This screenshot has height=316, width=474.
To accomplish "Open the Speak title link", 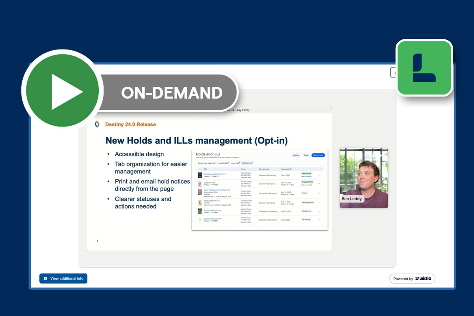I will (x=206, y=183).
